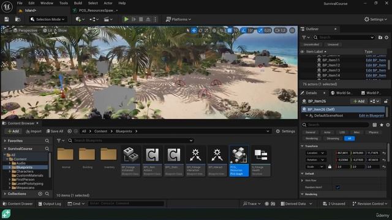Open the Platforms dropdown
This screenshot has width=392, height=220.
pos(178,19)
